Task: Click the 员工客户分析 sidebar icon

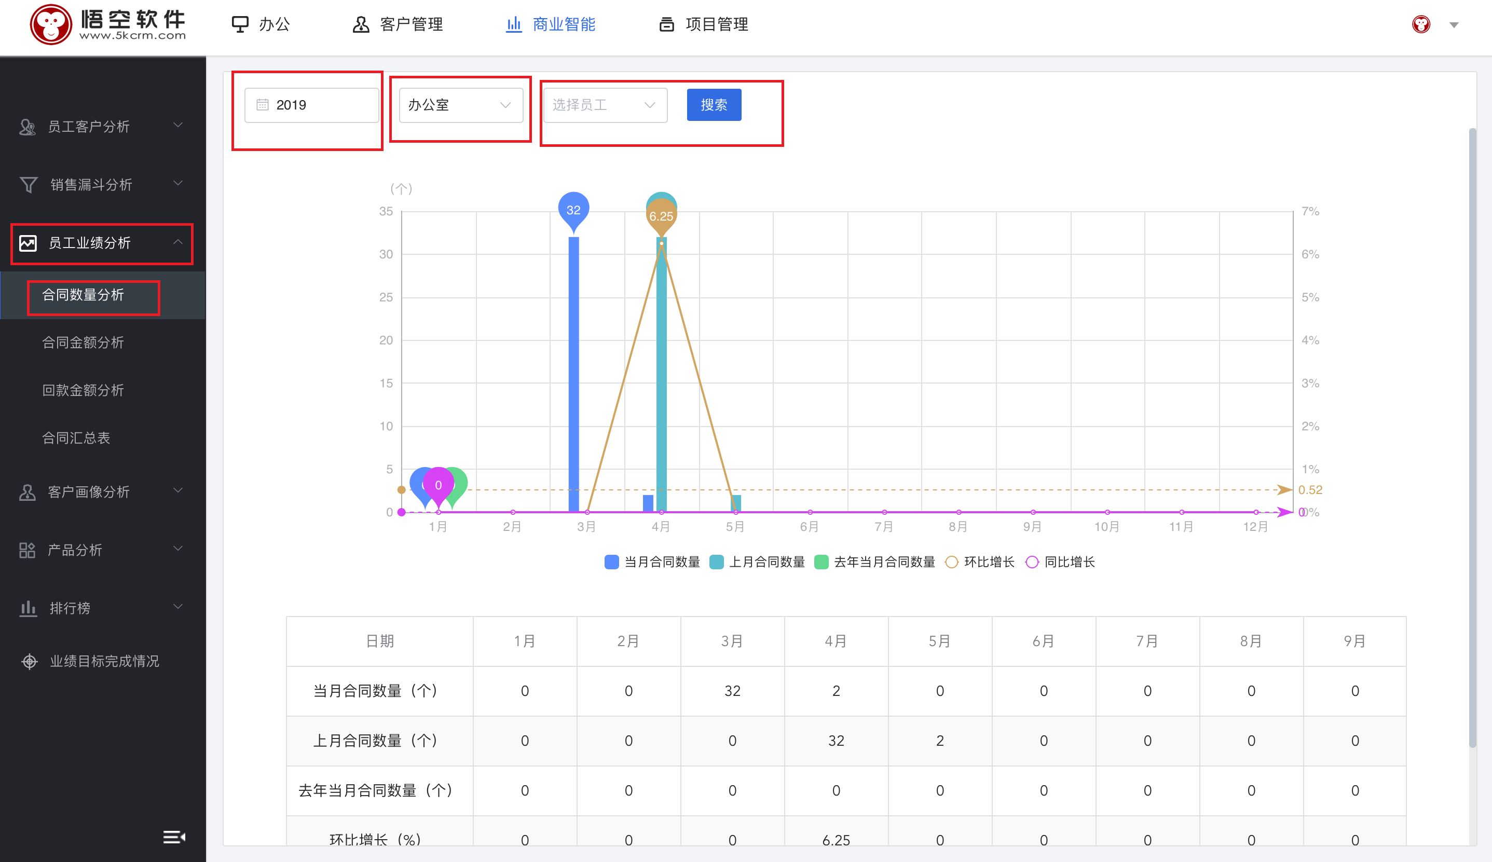Action: [28, 127]
